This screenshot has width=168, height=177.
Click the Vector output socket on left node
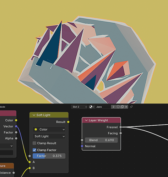click(16, 126)
